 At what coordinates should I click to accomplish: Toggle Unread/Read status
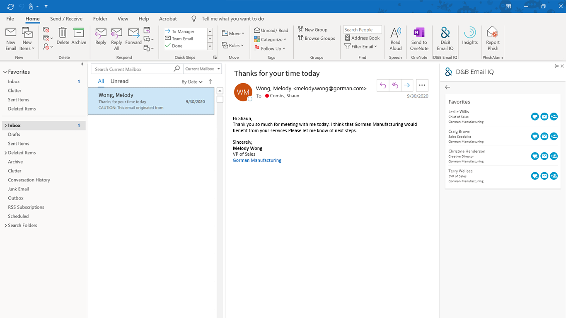pyautogui.click(x=271, y=30)
